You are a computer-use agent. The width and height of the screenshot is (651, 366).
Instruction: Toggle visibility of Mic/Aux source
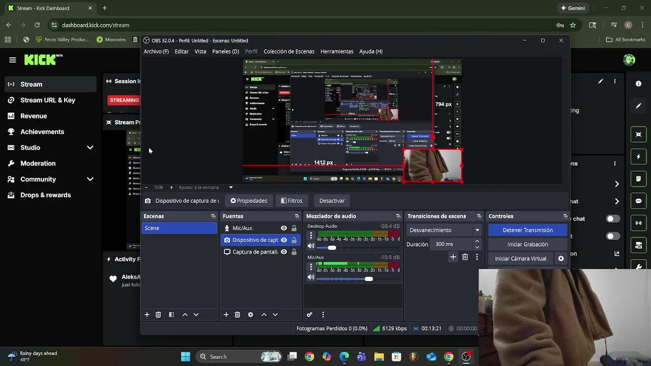[x=284, y=228]
